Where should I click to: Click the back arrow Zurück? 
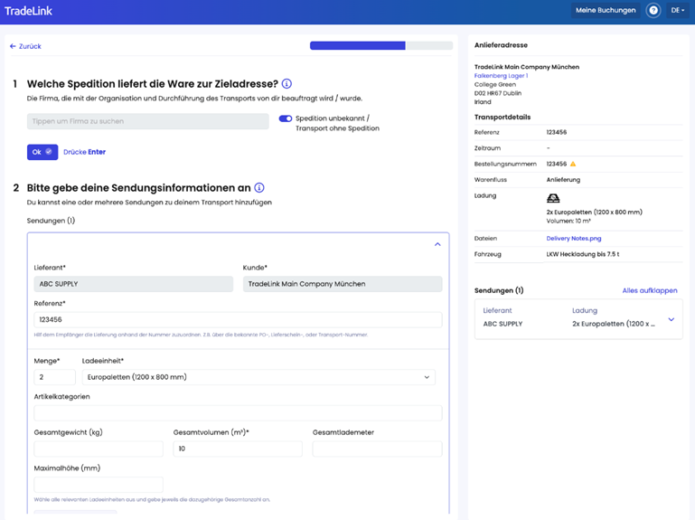[25, 46]
